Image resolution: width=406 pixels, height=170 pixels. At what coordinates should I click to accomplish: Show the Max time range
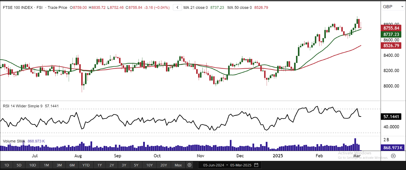point(178,165)
